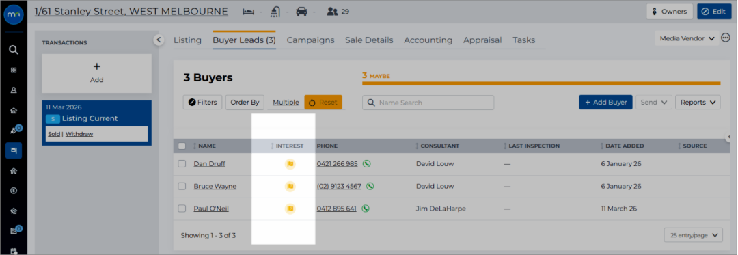Click the Sold link
738x255 pixels.
[54, 134]
